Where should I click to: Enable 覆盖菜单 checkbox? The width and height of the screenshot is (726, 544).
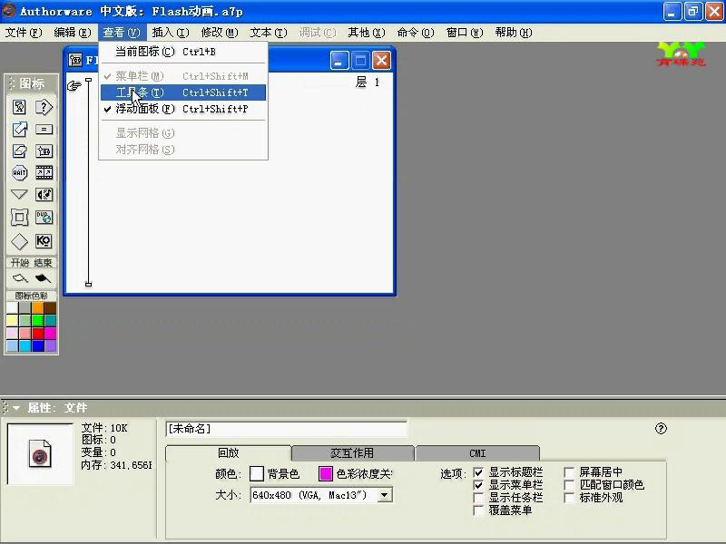coord(478,510)
